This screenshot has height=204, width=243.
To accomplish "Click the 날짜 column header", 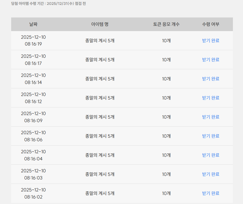I will click(33, 24).
